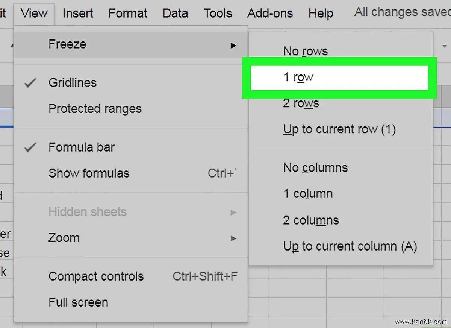Toggle the Gridlines checkmark option
Viewport: 451px width, 328px height.
(x=72, y=83)
